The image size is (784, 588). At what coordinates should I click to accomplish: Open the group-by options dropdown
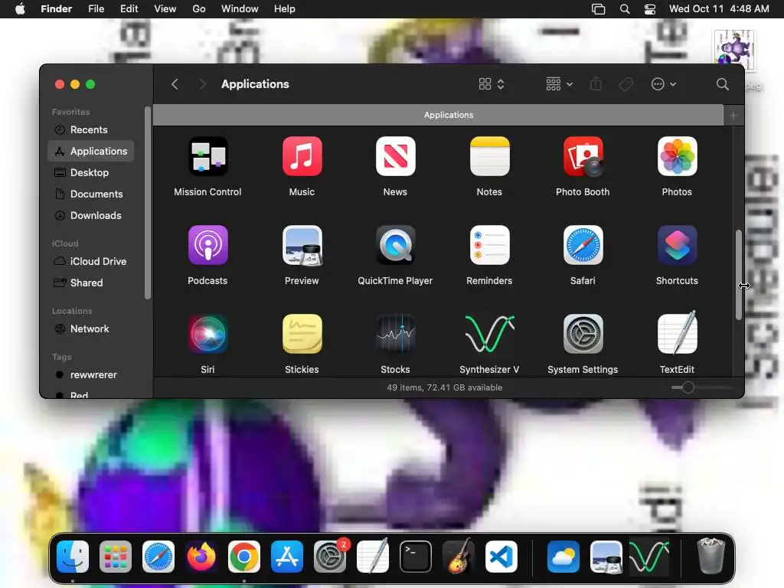(559, 84)
